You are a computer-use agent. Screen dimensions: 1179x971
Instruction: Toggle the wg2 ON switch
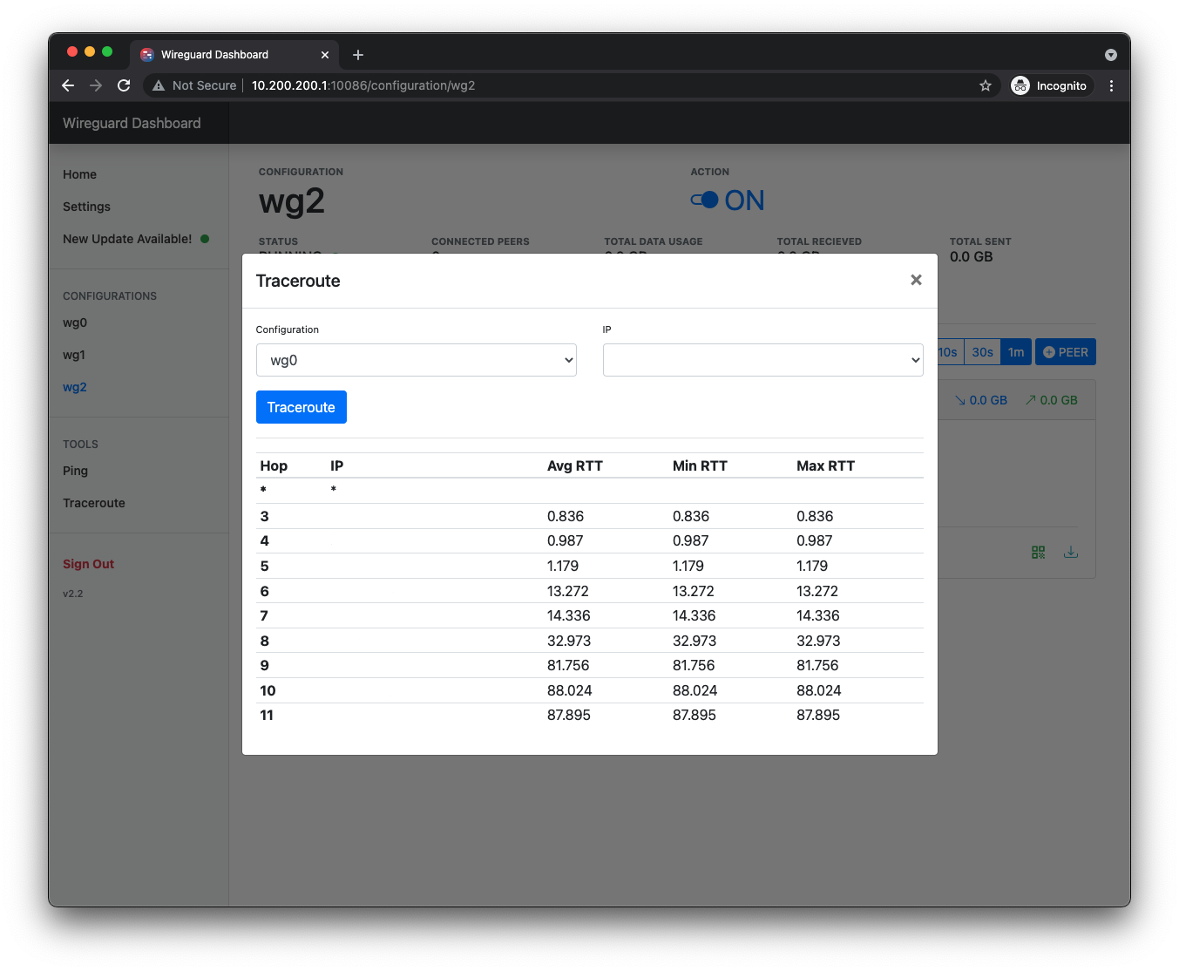(x=705, y=200)
